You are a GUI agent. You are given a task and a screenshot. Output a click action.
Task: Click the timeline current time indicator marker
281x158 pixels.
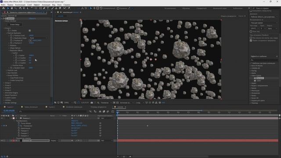click(118, 113)
